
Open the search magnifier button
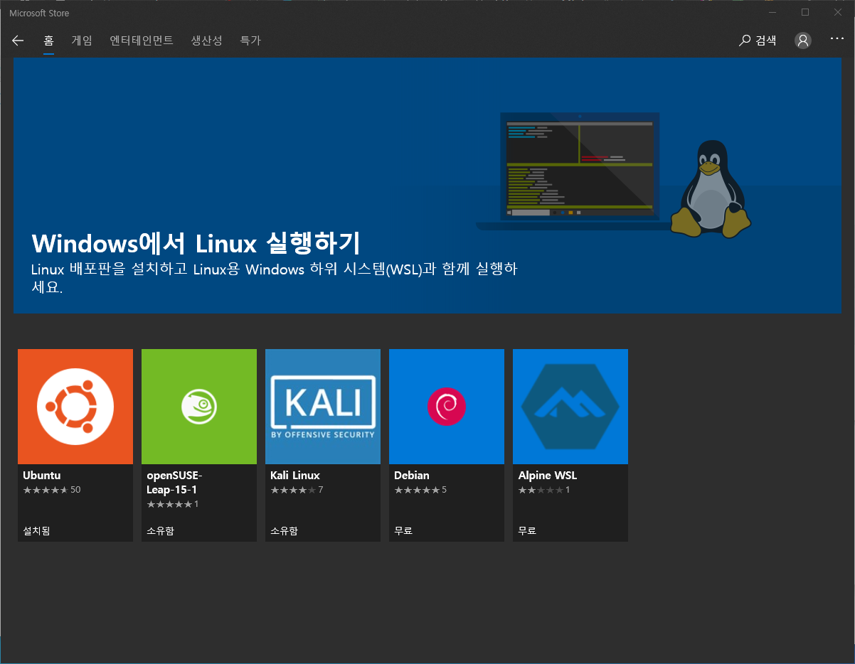745,41
